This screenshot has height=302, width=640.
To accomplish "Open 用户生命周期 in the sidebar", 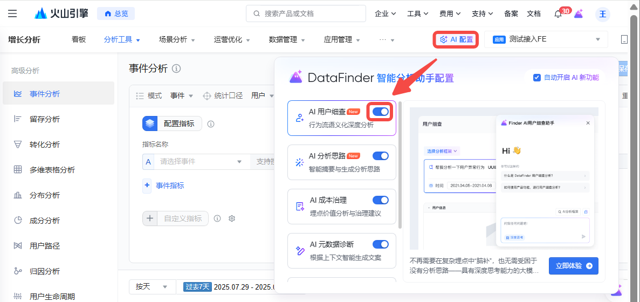I will click(x=58, y=296).
